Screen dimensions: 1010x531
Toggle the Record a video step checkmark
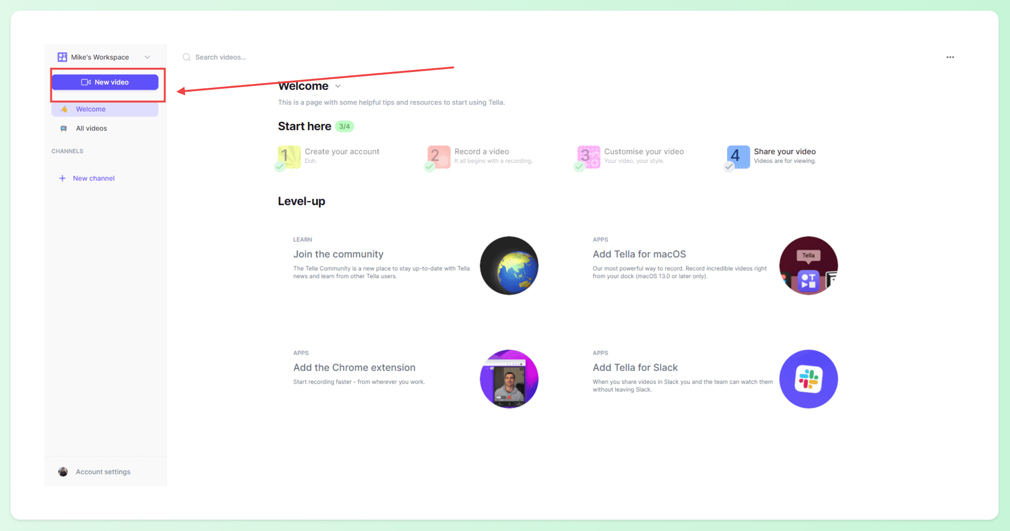coord(429,167)
